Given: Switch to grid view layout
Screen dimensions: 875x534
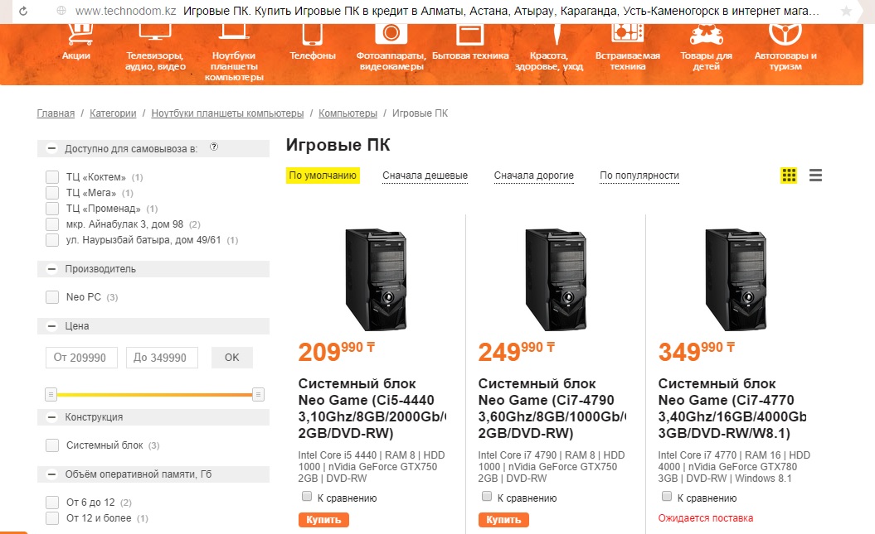Looking at the screenshot, I should tap(789, 176).
